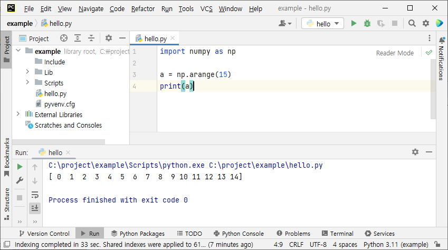Open IDE settings gear in top toolbar

click(426, 23)
